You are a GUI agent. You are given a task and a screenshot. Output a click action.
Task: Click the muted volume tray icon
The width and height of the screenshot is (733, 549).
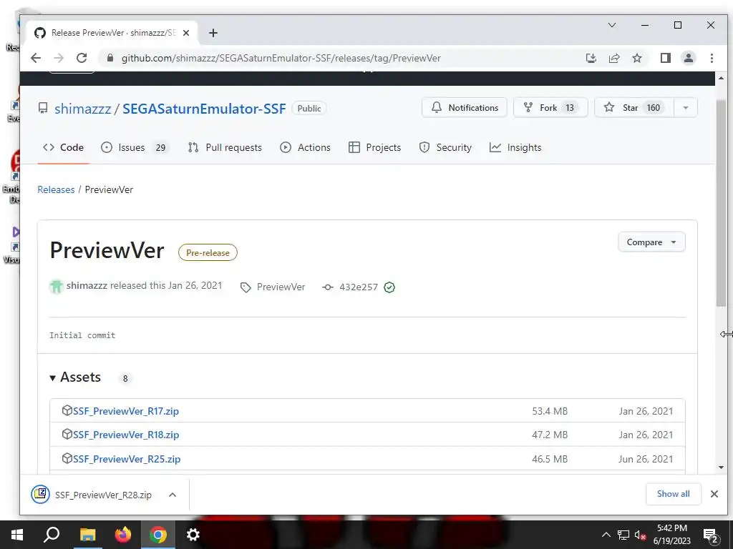pos(640,535)
